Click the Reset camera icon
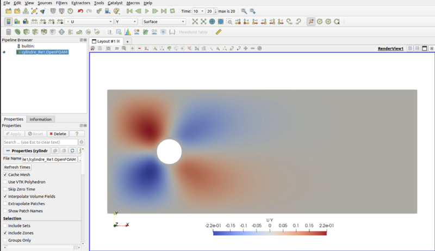 pyautogui.click(x=195, y=21)
